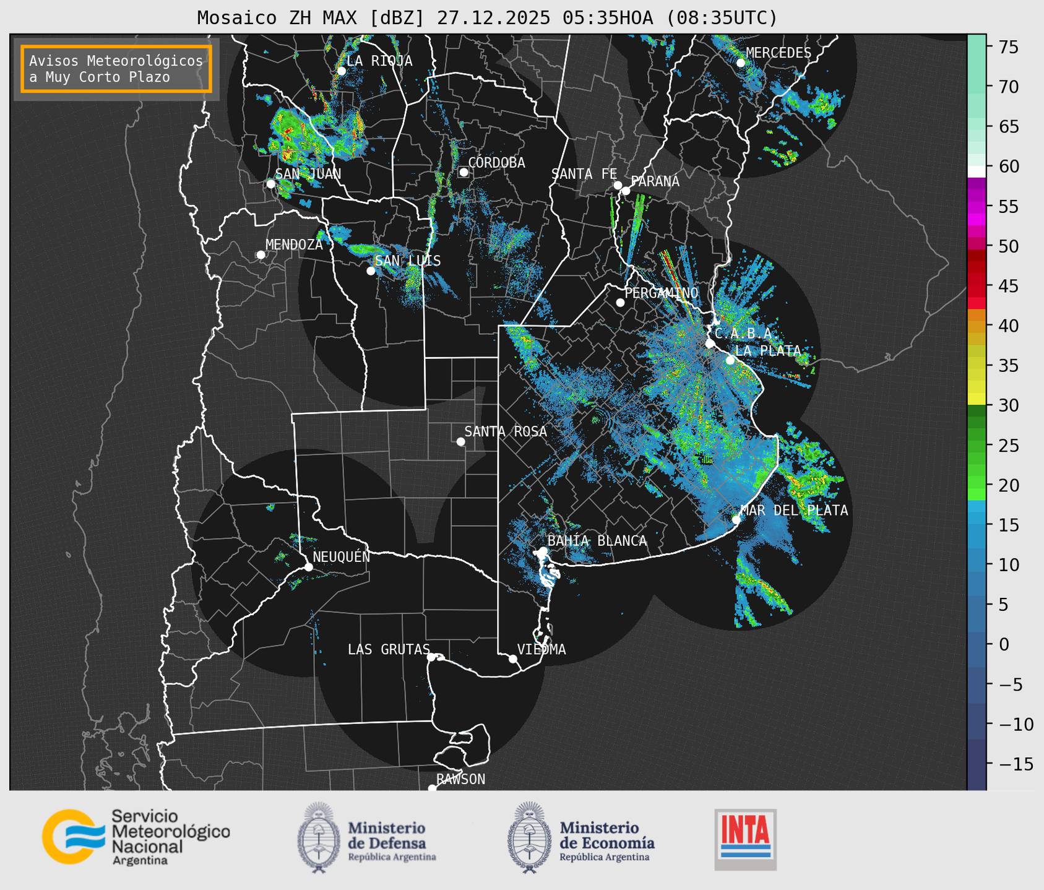This screenshot has height=890, width=1044.
Task: Click the BAHÍA BLANCA label text
Action: pos(597,541)
